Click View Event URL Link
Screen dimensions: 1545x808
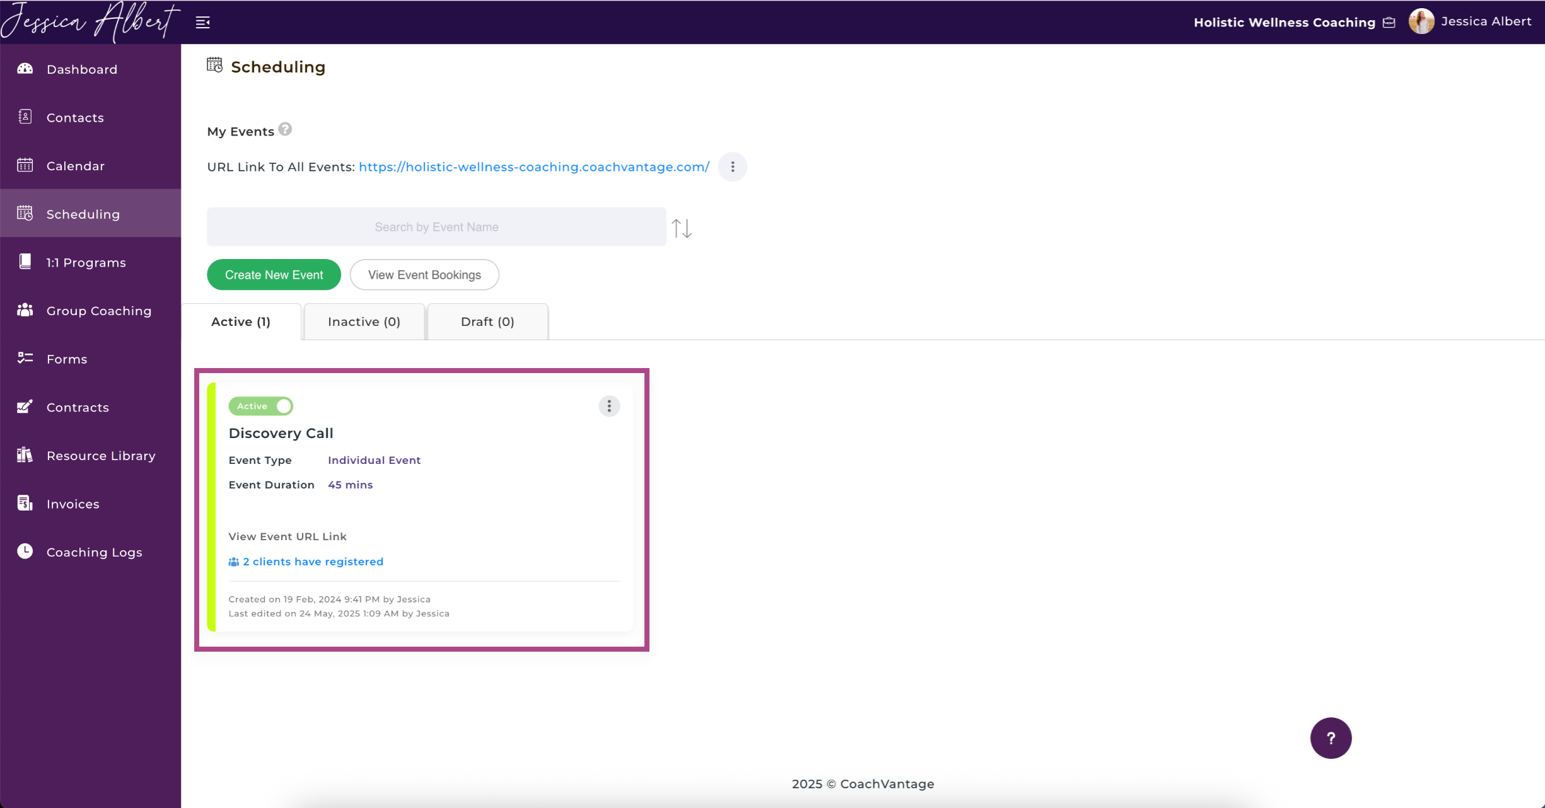(x=287, y=536)
